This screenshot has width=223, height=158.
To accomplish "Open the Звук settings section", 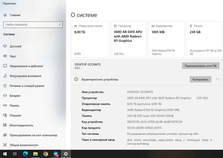I will tap(13, 56).
